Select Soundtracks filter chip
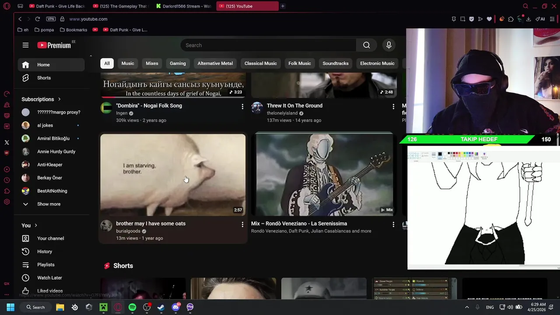Screen dimensions: 560x315 336,63
